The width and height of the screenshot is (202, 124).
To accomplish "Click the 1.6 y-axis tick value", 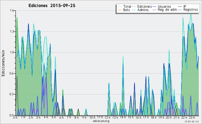I will click(12, 10).
